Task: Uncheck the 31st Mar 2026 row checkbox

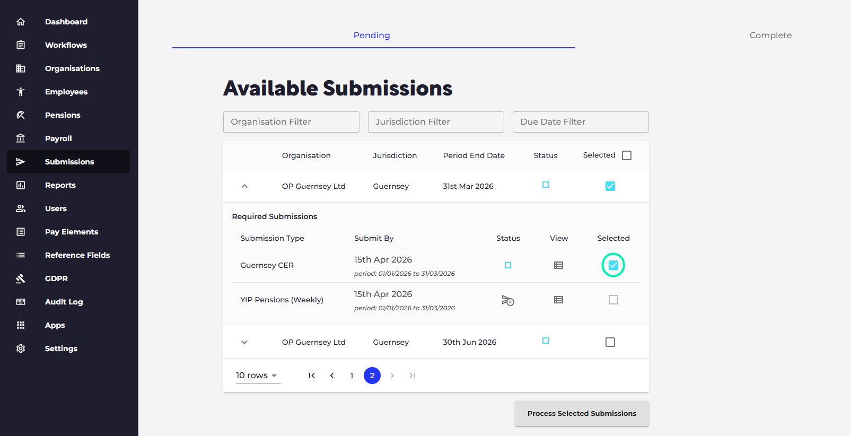Action: tap(610, 186)
